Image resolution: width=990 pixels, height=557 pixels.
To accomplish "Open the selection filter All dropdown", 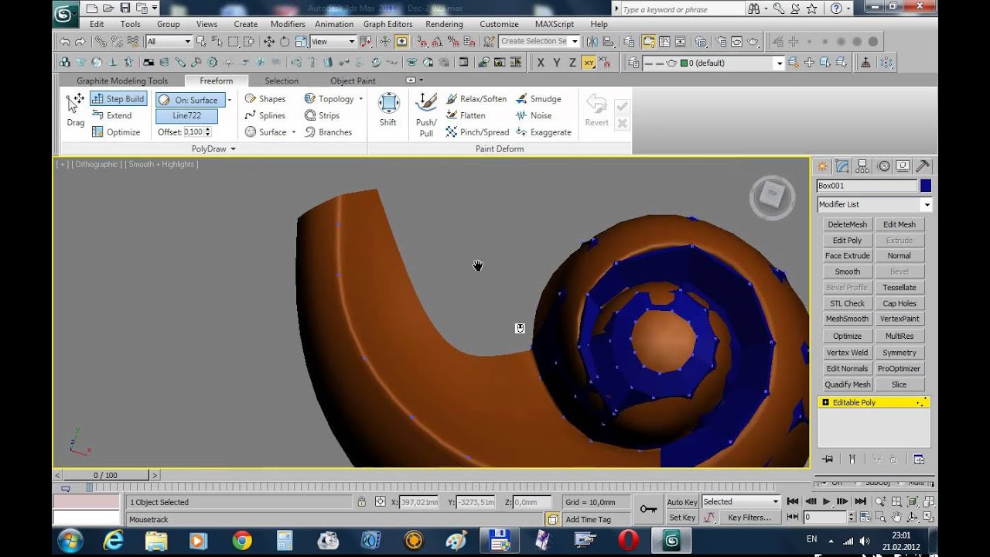I will click(169, 42).
